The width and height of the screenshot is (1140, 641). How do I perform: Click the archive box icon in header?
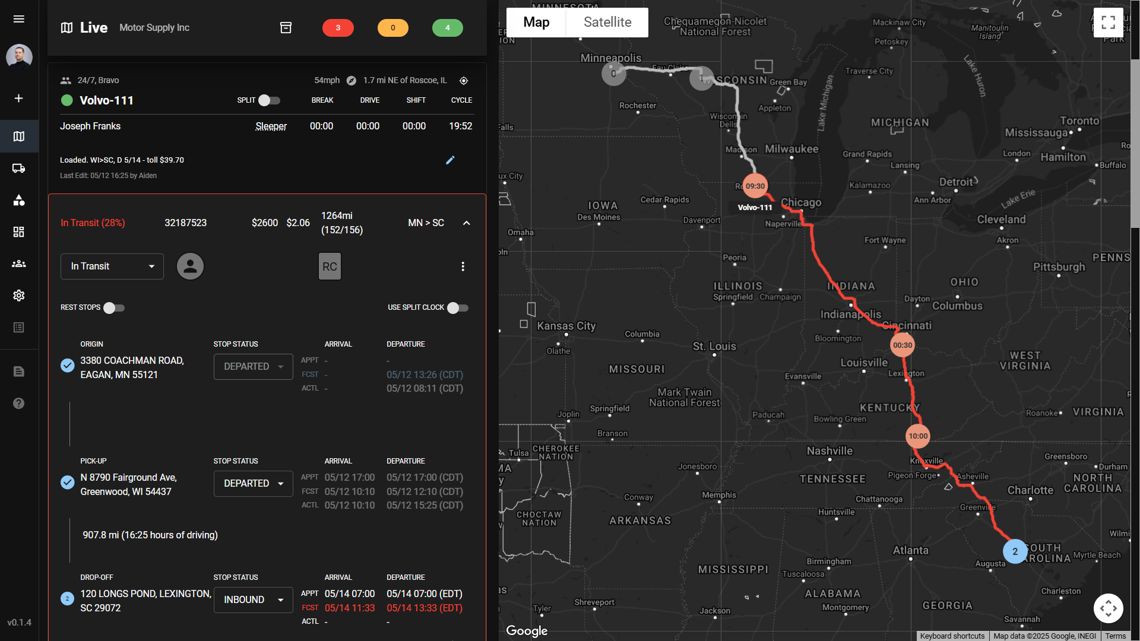[x=286, y=28]
